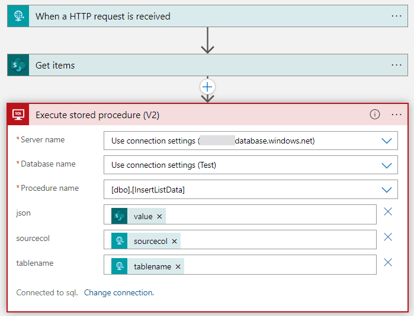
Task: Insert a new step with plus button
Action: [207, 87]
